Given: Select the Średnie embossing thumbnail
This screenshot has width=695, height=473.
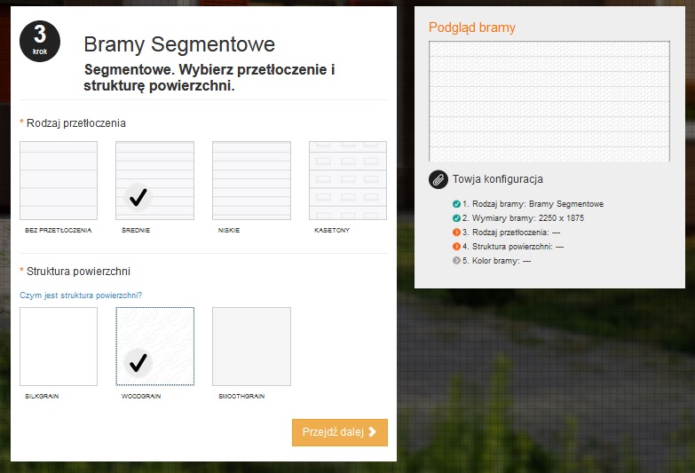Looking at the screenshot, I should [154, 180].
